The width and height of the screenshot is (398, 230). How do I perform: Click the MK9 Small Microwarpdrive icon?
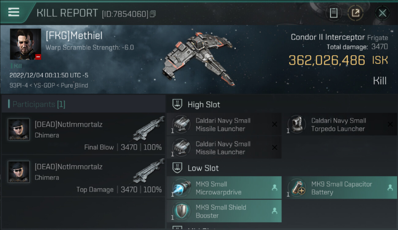tap(181, 188)
